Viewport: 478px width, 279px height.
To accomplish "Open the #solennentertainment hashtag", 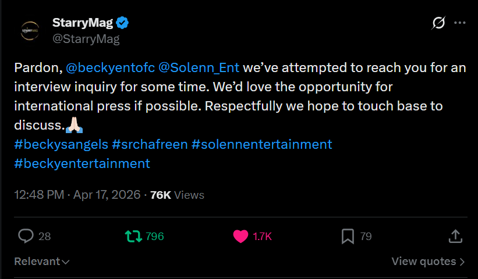I will point(261,144).
